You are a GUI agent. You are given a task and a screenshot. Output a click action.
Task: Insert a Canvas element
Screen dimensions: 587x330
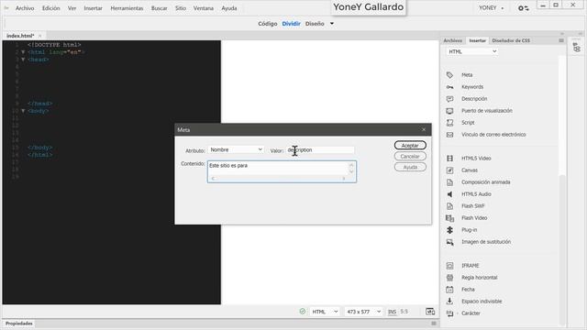coord(469,170)
